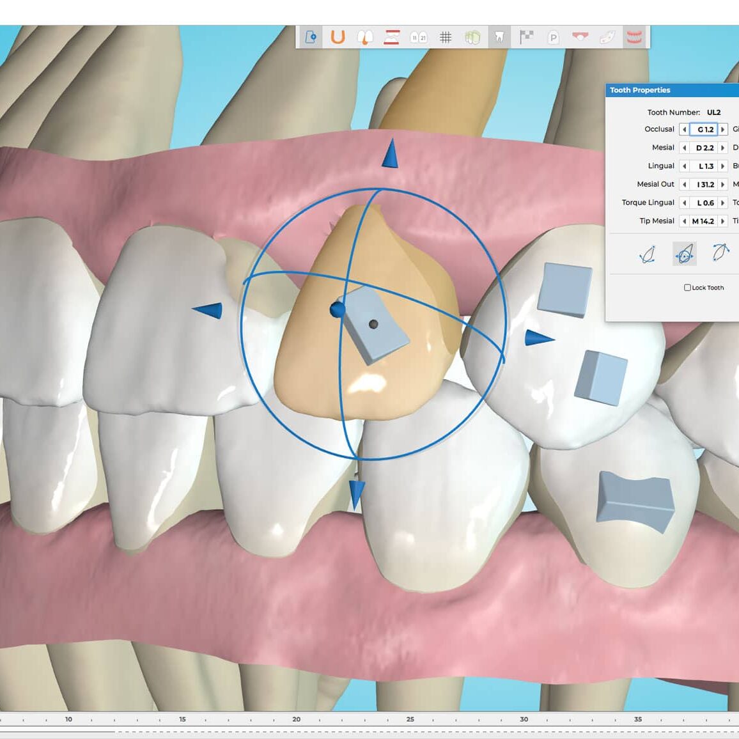The width and height of the screenshot is (739, 739).
Task: Toggle the grid overlay icon
Action: pos(446,37)
